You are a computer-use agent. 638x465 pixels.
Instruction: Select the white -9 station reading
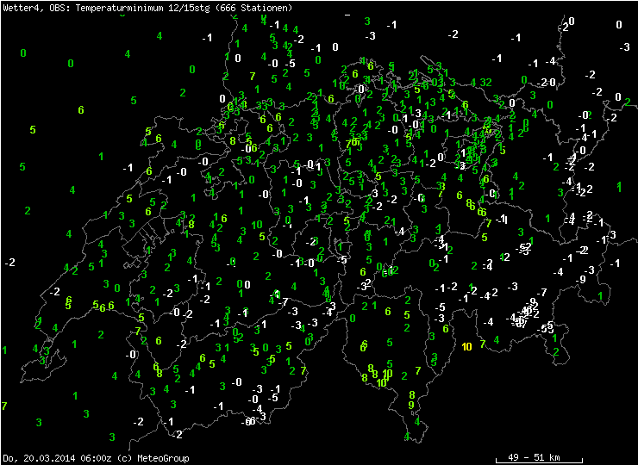583,279
